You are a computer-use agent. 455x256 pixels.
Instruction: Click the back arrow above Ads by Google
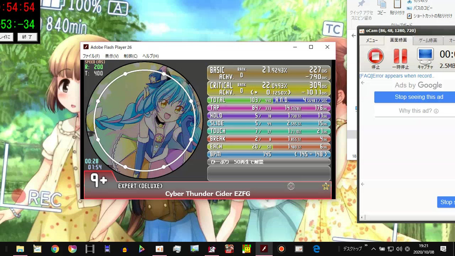click(363, 83)
